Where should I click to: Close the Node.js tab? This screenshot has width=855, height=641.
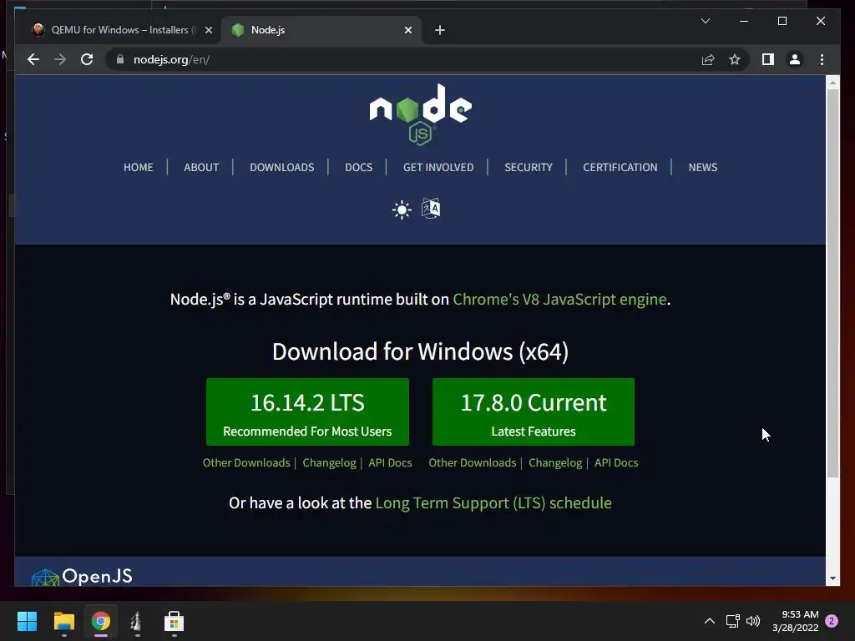(407, 30)
